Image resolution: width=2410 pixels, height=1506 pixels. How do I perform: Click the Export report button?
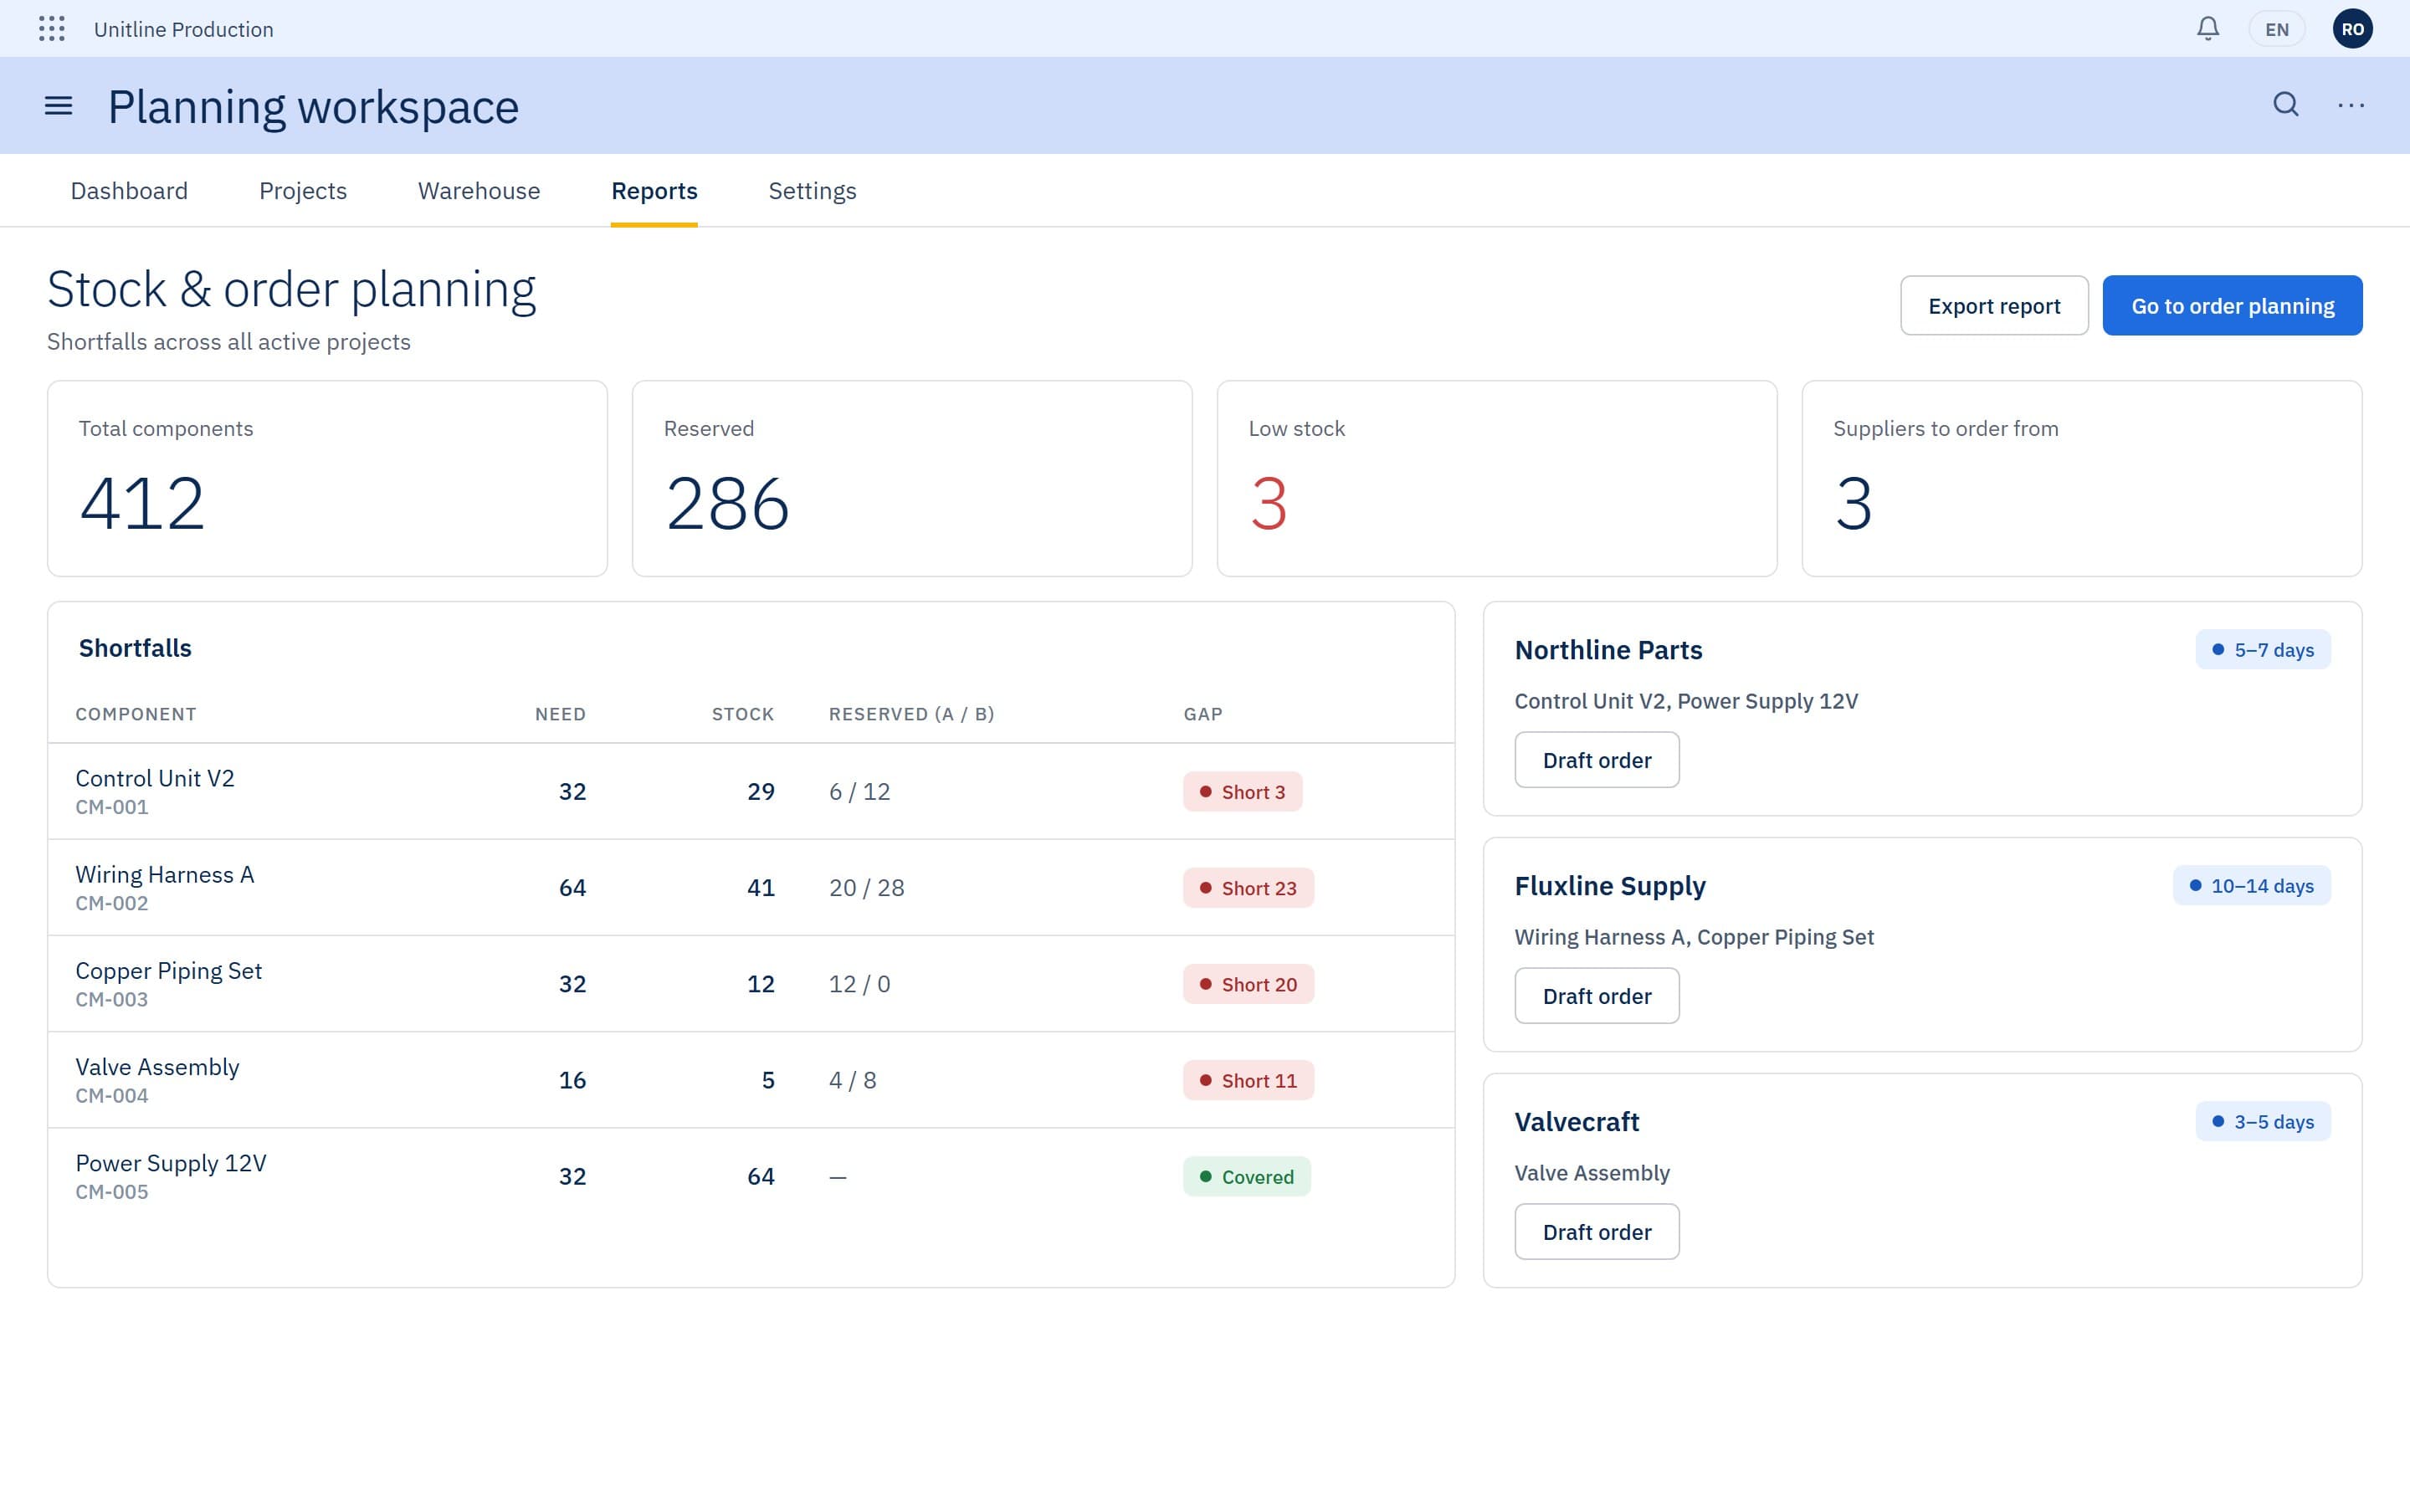coord(1994,305)
